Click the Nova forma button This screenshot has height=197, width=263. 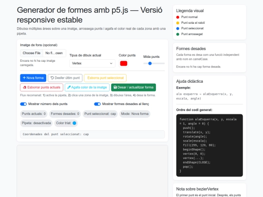[x=33, y=78]
